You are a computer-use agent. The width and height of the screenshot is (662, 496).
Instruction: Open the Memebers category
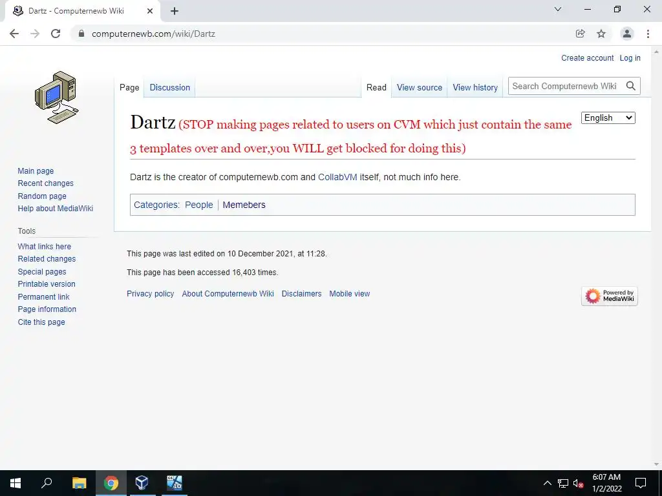click(x=244, y=205)
